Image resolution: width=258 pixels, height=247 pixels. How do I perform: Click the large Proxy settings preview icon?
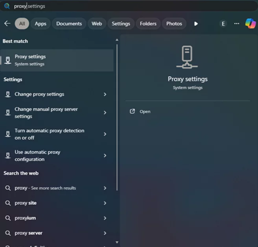tap(187, 57)
